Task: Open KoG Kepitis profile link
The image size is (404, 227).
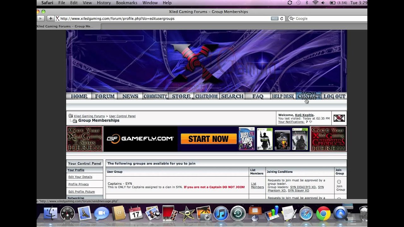Action: (304, 115)
